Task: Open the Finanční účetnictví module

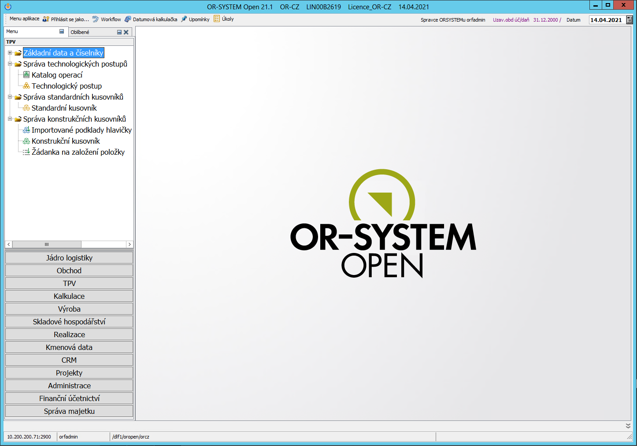Action: (x=69, y=398)
